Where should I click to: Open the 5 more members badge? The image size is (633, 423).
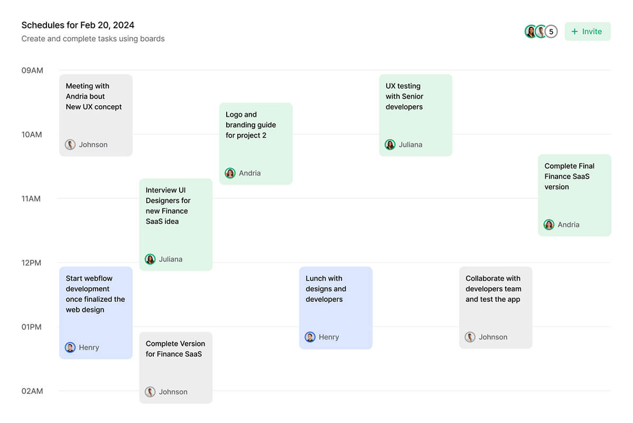coord(551,32)
